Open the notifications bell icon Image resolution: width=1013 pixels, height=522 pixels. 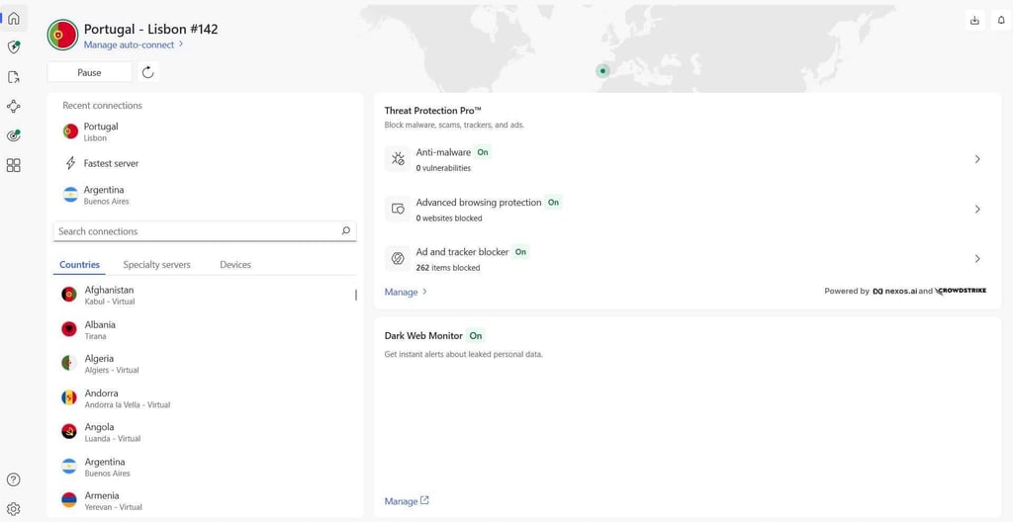(x=1001, y=21)
